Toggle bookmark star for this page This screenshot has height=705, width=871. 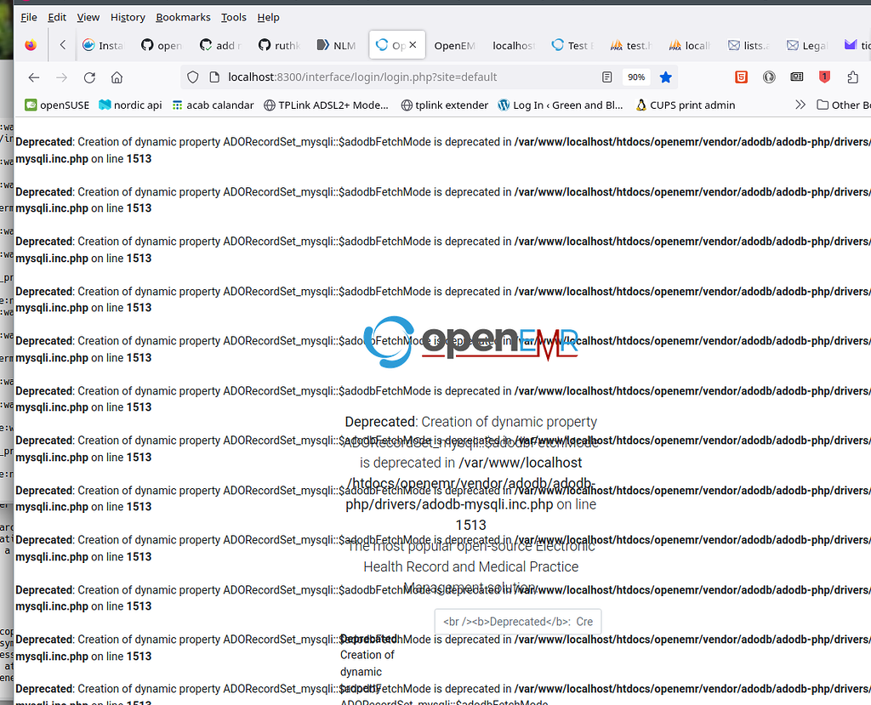pos(665,77)
